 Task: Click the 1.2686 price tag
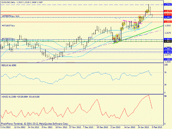[168, 59]
